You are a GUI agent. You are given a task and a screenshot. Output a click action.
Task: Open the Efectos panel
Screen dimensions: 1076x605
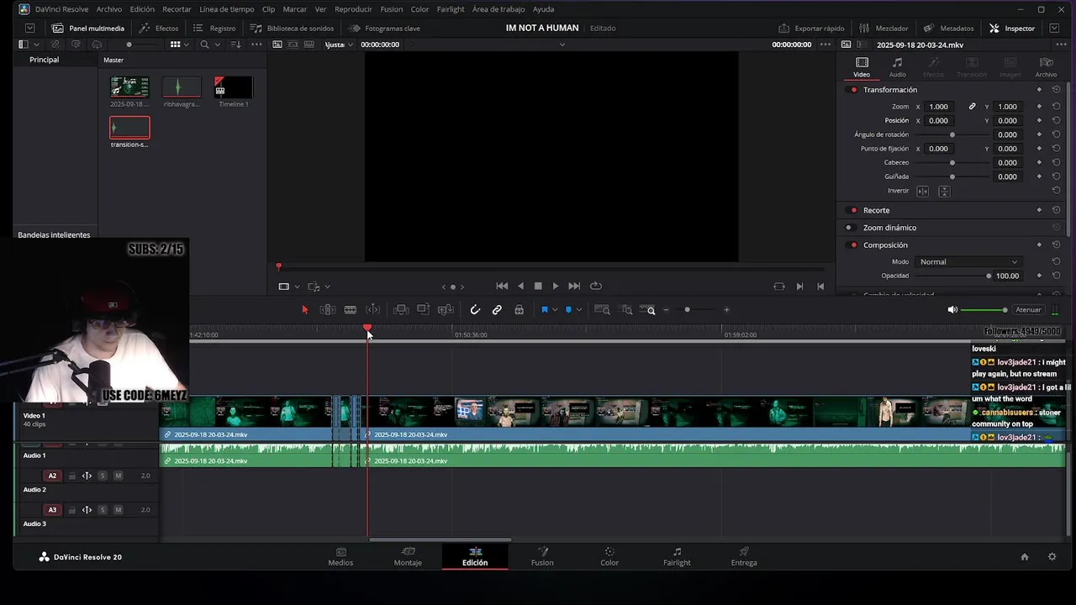pyautogui.click(x=159, y=28)
